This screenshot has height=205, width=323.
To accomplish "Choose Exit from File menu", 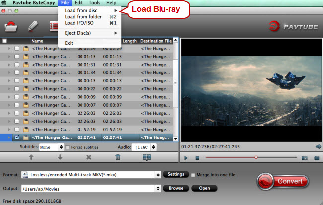I will (90, 43).
